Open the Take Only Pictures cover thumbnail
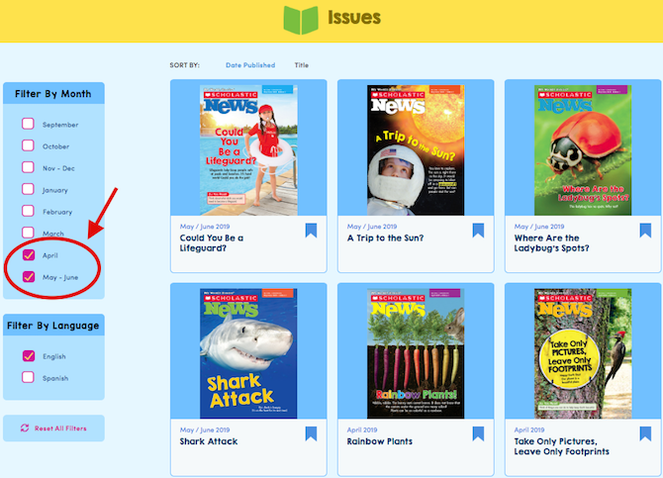 click(583, 353)
